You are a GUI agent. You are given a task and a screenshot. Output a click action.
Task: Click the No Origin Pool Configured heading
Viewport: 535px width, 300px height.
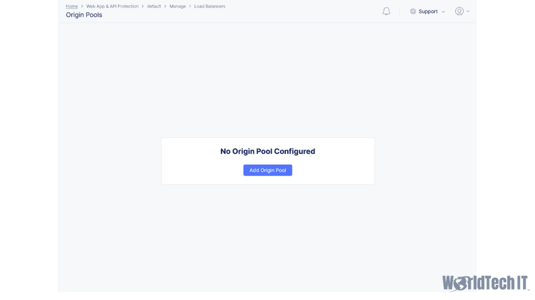pos(267,152)
